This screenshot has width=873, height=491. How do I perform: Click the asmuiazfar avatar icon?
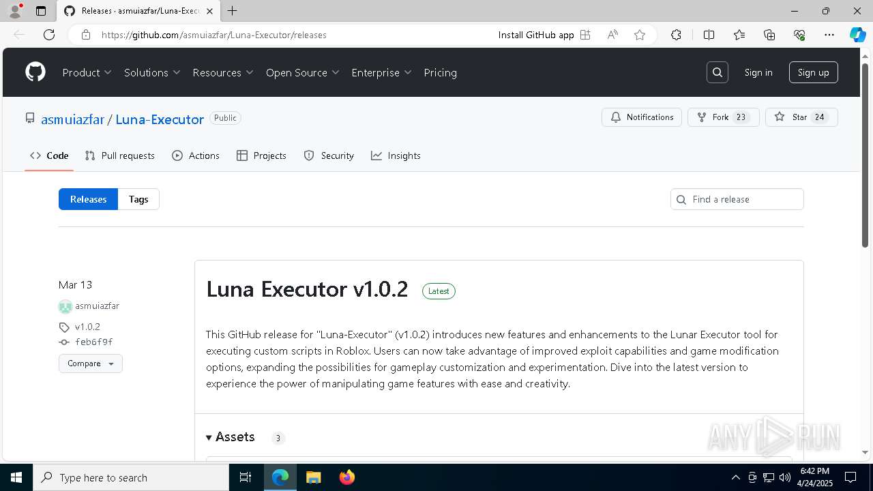point(65,306)
